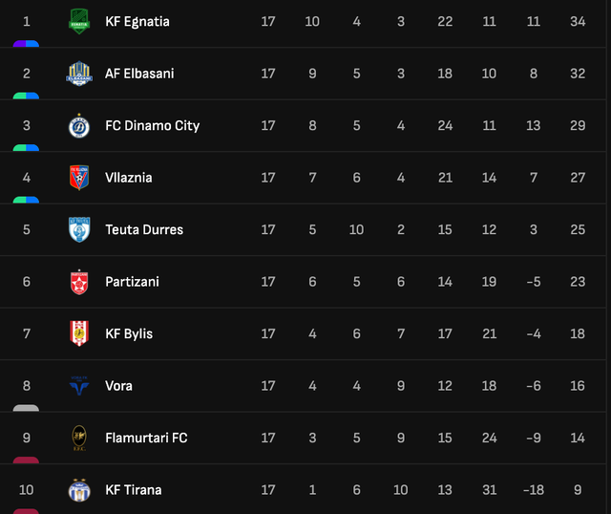Click the Flamurtari FC crest
The image size is (611, 514).
78,438
